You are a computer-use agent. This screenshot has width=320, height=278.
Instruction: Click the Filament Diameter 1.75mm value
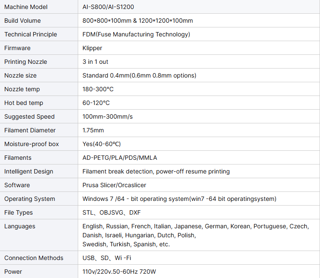(x=93, y=130)
